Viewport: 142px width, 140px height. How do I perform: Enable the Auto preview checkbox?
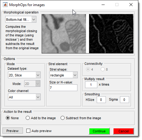(x=28, y=131)
